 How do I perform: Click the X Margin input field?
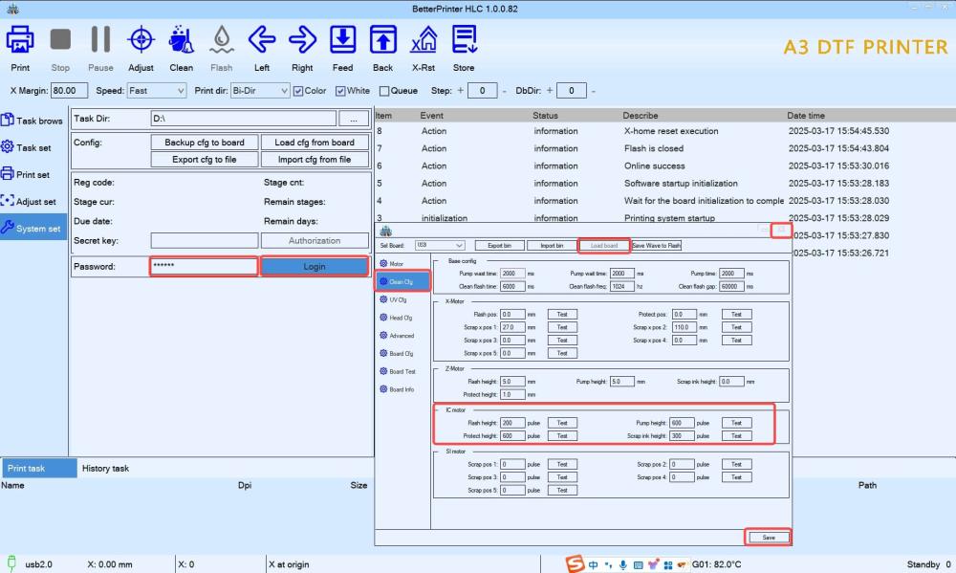point(69,90)
